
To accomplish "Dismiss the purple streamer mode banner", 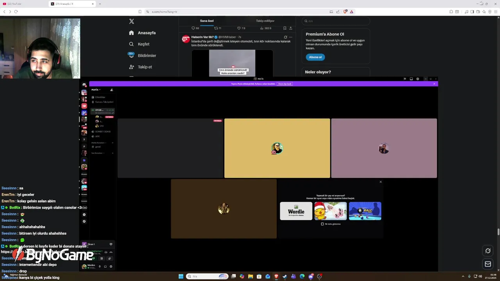I will (x=434, y=84).
